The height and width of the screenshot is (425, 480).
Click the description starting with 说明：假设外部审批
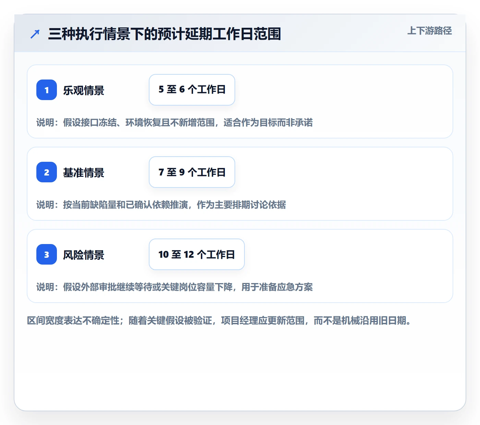[x=175, y=287]
